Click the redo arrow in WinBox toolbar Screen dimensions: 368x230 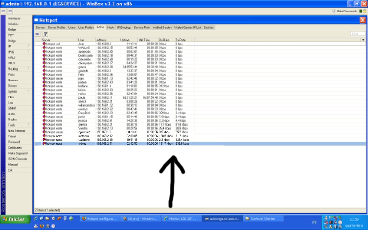point(10,11)
